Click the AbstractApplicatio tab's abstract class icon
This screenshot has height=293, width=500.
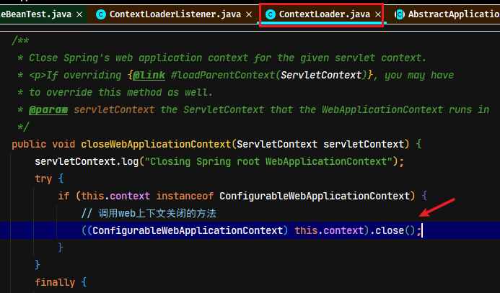[x=400, y=14]
